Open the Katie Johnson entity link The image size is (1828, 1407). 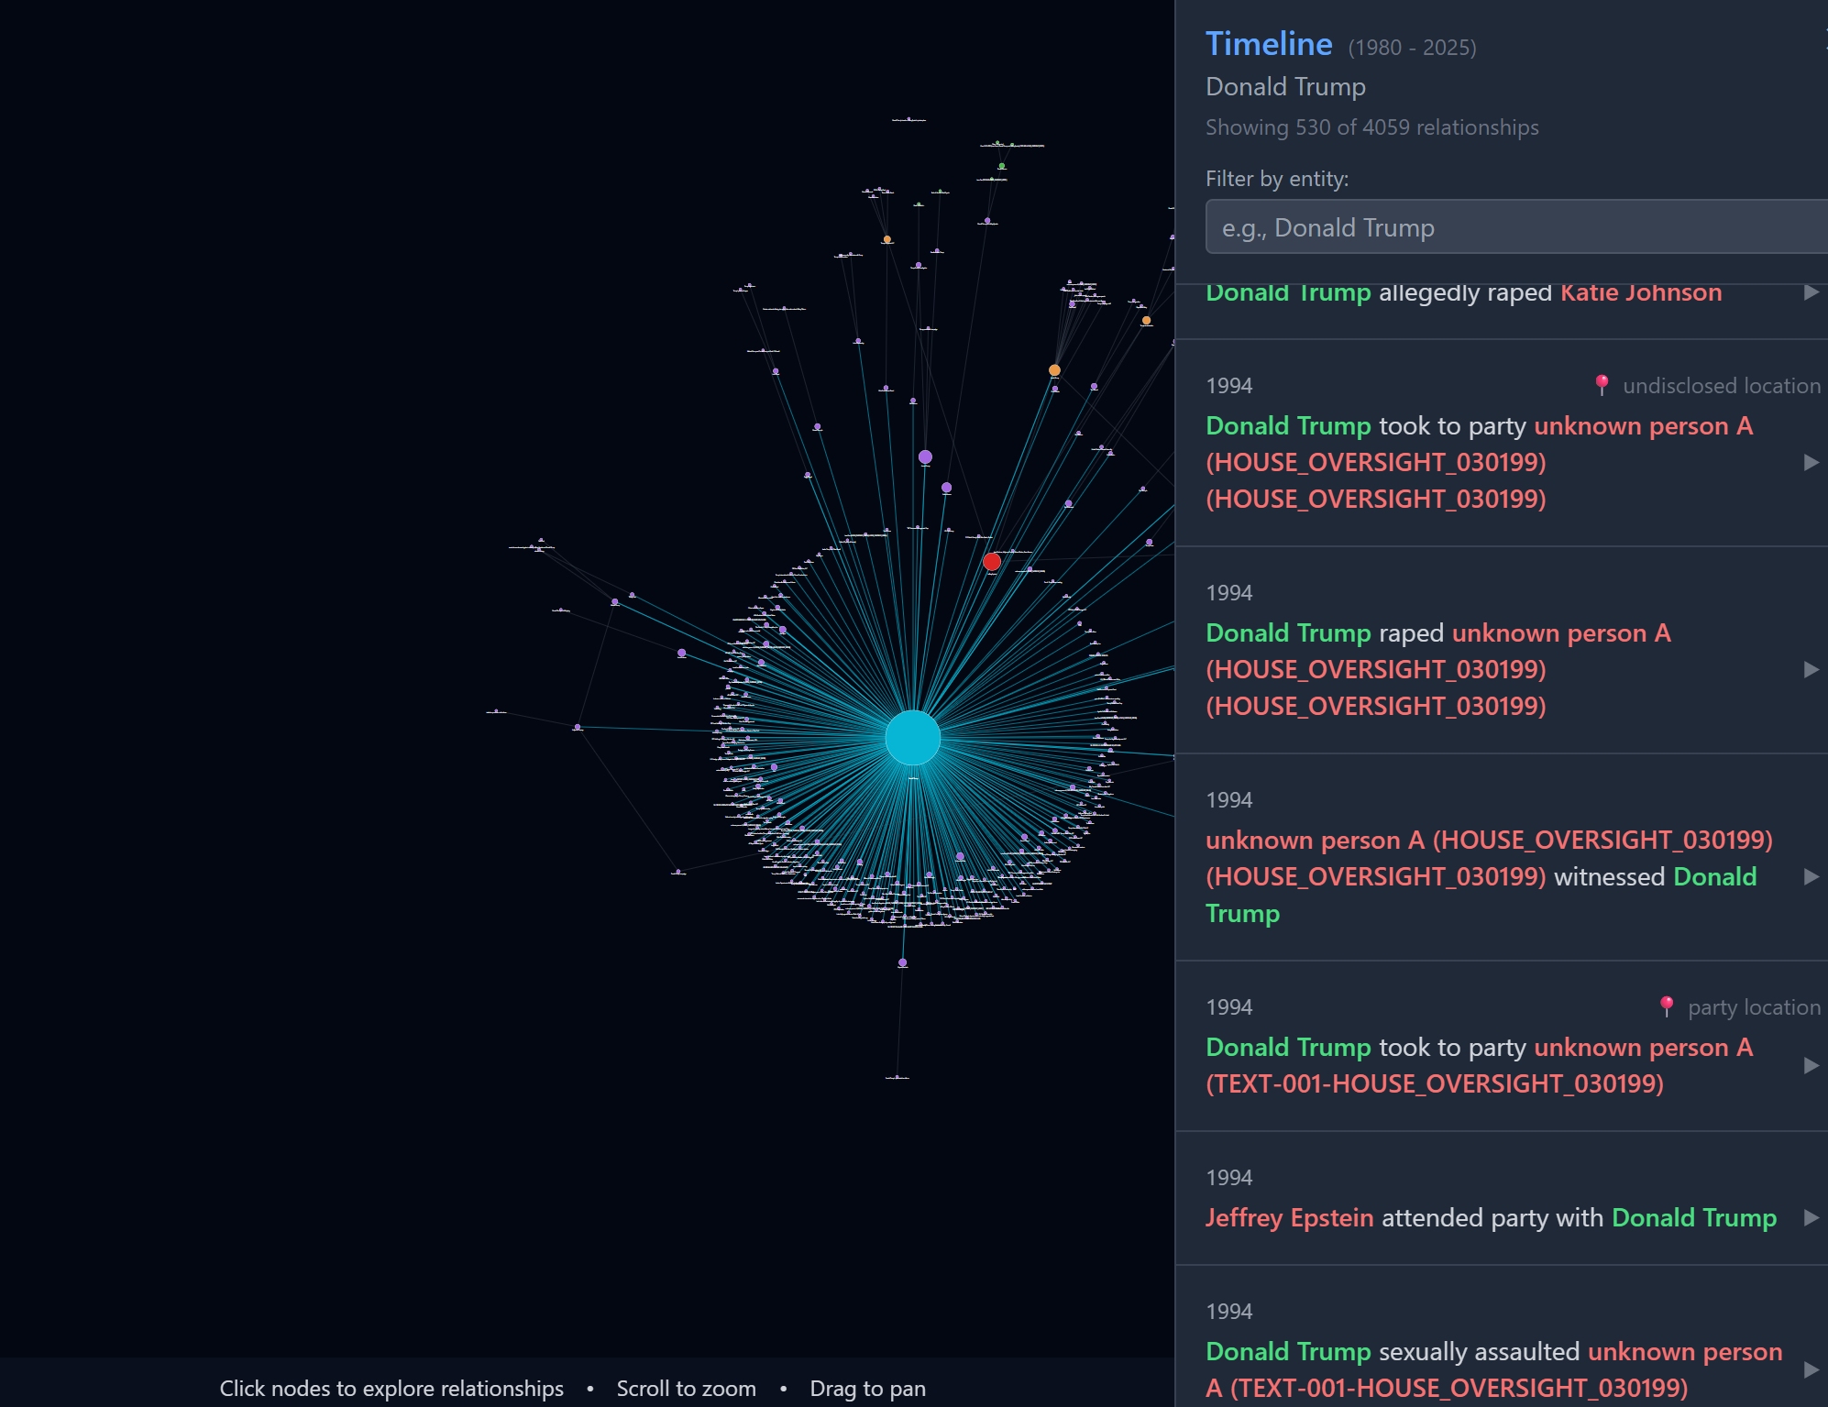coord(1640,292)
